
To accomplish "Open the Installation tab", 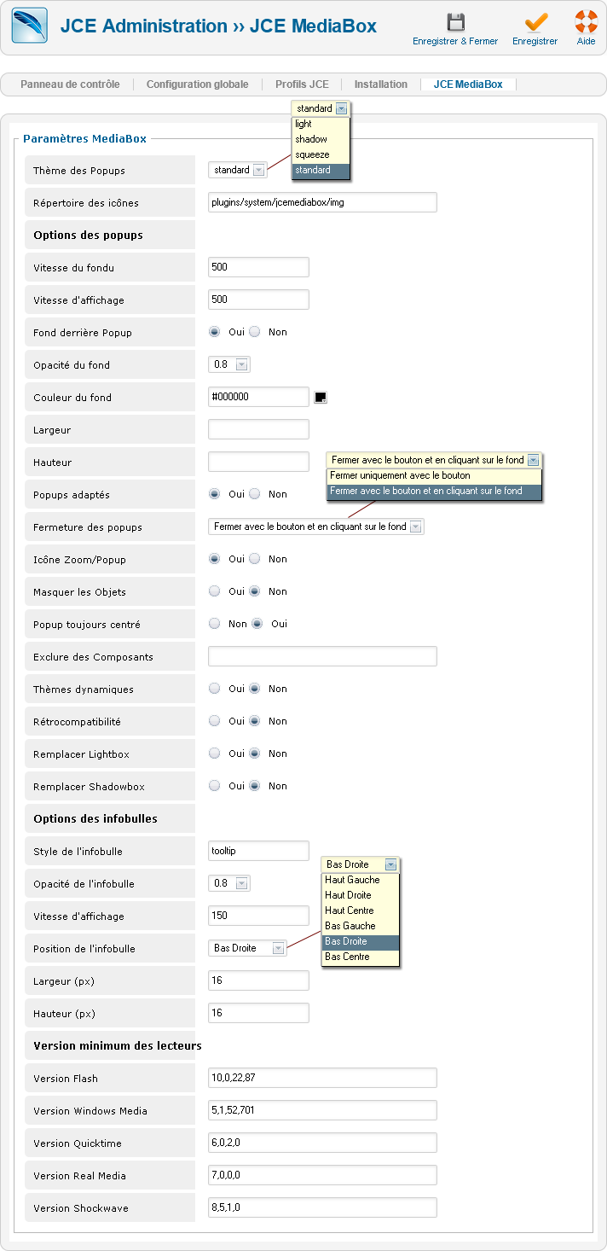I will (x=381, y=84).
